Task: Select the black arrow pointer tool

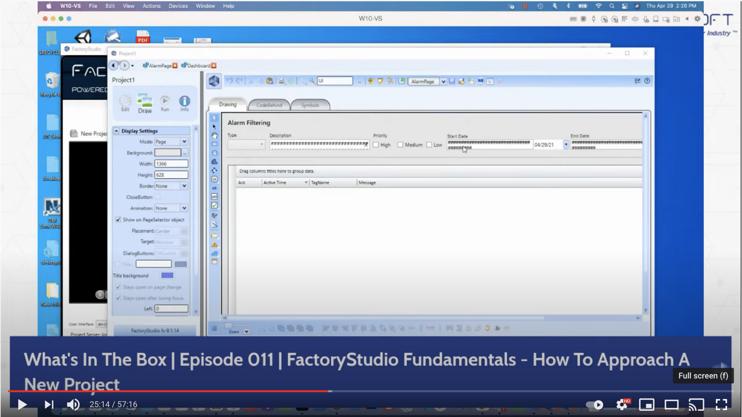Action: click(214, 127)
